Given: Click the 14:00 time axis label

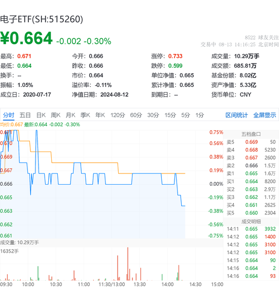Looking at the screenshot, I should point(167,284).
